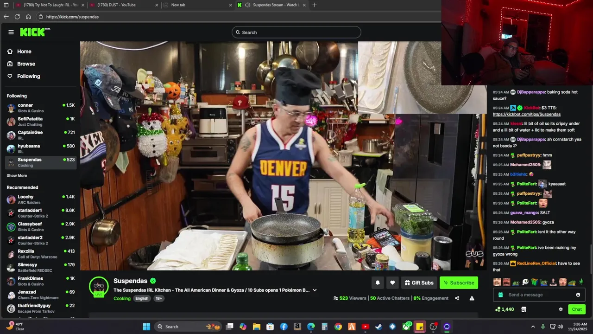Select the skull quick emote
Screen dimensions: 593x334
pyautogui.click(x=525, y=282)
